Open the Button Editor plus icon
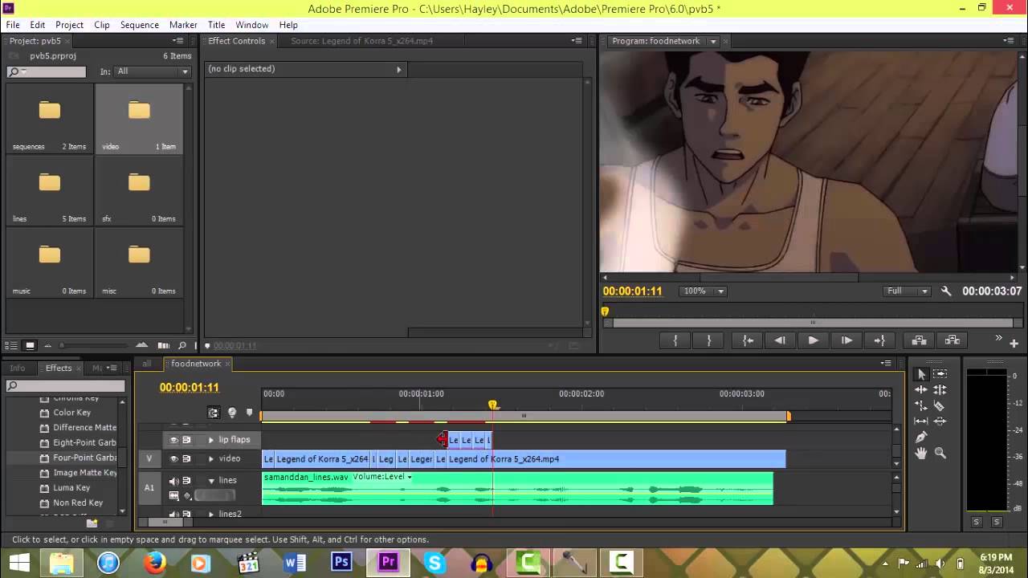 [1014, 344]
